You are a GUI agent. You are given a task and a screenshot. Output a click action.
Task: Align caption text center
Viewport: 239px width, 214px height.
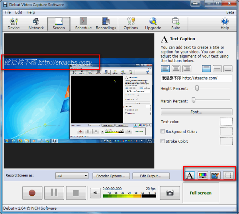point(176,69)
